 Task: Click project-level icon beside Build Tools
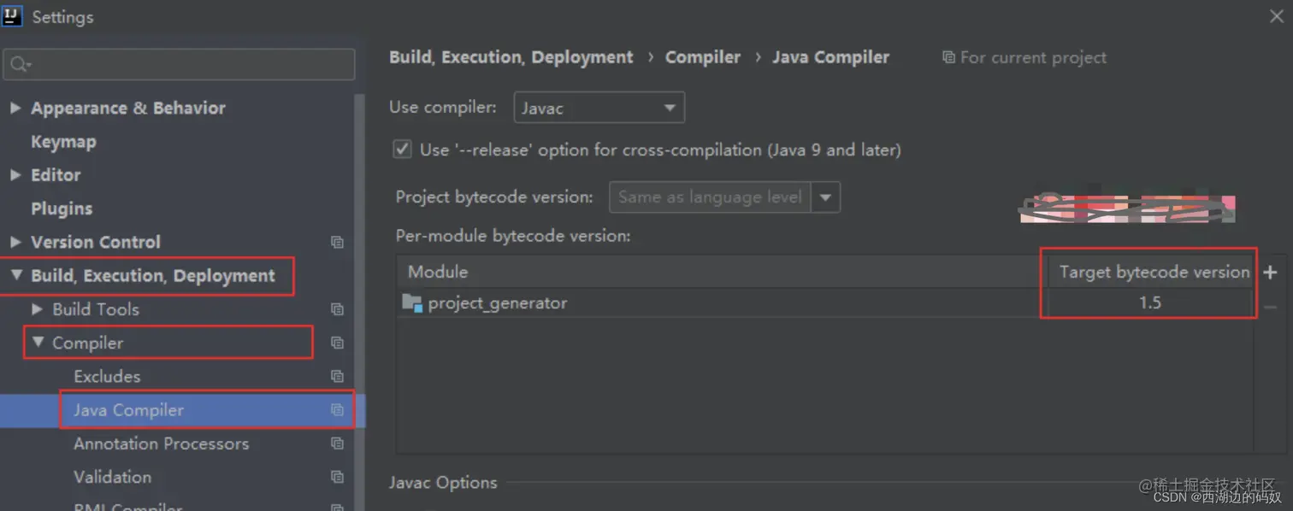point(338,309)
